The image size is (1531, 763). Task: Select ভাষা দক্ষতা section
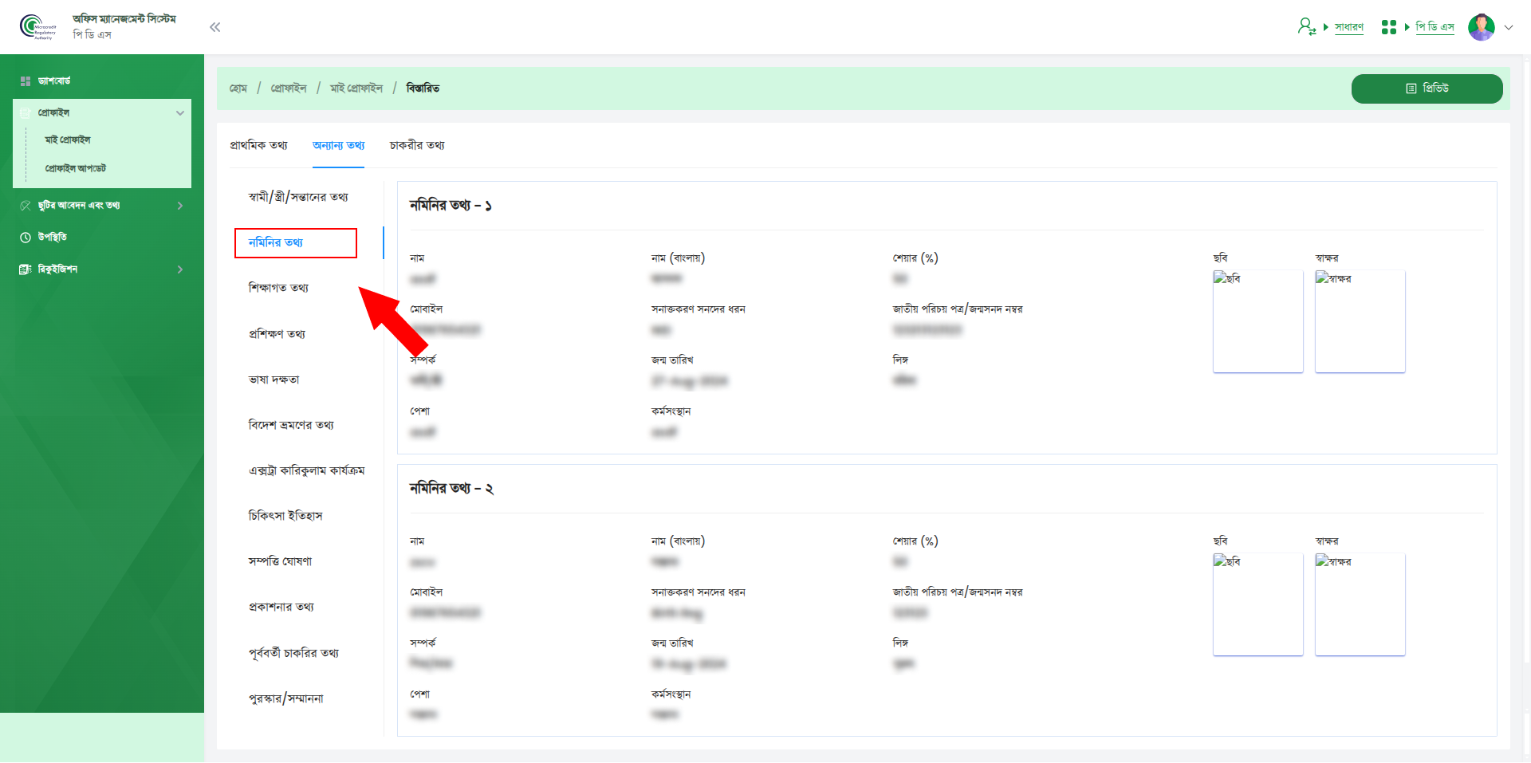[x=274, y=380]
